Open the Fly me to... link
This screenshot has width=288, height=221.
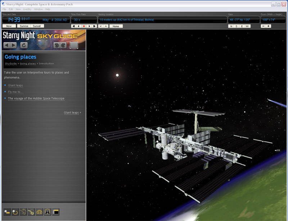(15, 92)
